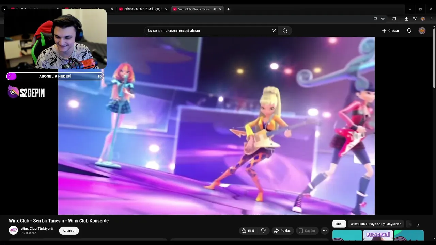Mute the Winx Club tab speaker icon
Image resolution: width=436 pixels, height=245 pixels.
click(215, 9)
